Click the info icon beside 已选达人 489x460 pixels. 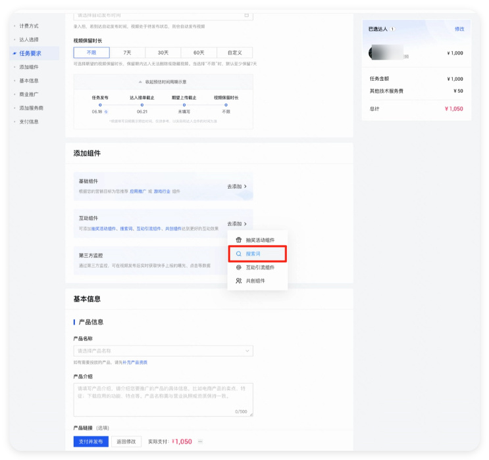(x=392, y=29)
